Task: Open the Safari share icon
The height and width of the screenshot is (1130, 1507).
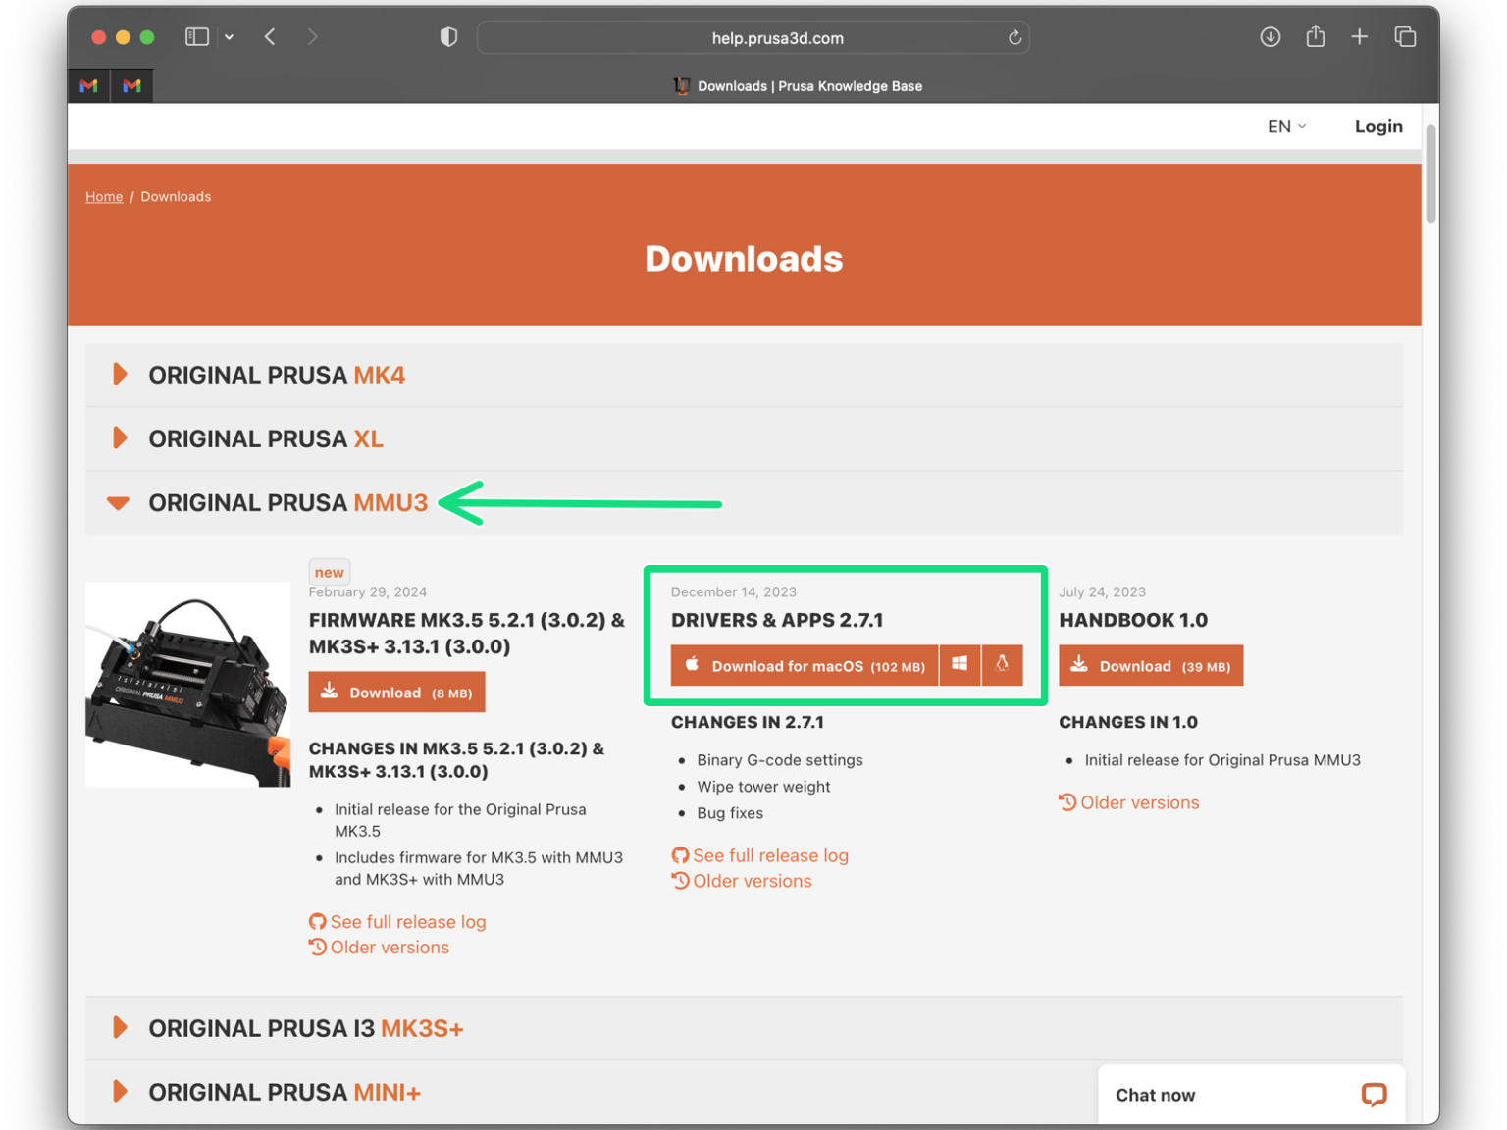Action: pos(1315,36)
